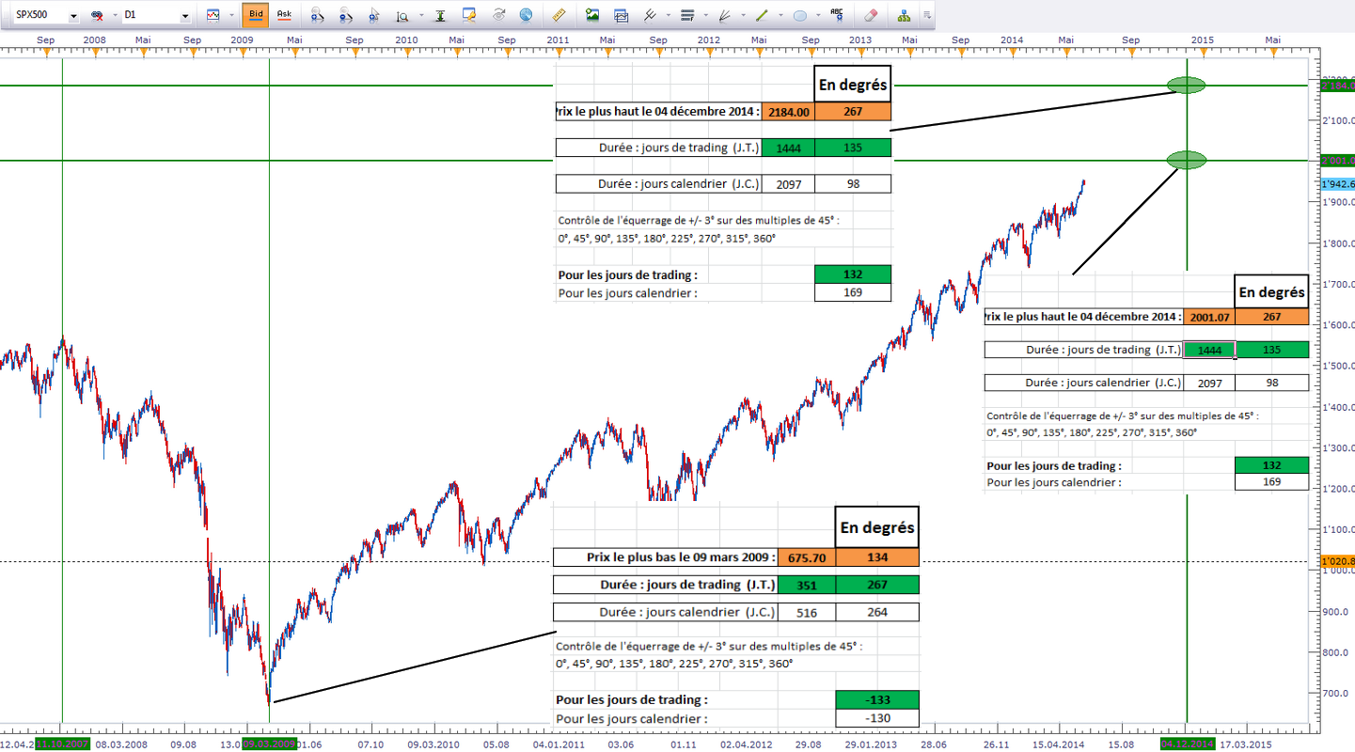Click the 351 trading days cell
The height and width of the screenshot is (752, 1355).
[x=809, y=585]
